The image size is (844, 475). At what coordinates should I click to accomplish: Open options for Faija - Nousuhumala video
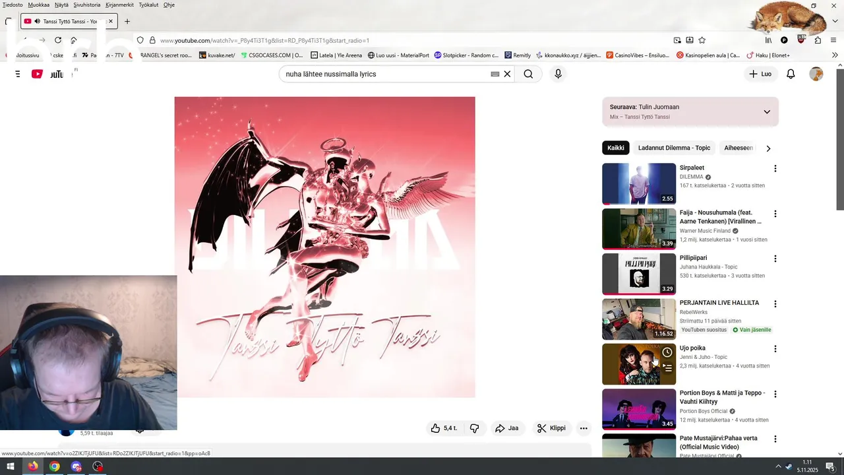pyautogui.click(x=775, y=214)
